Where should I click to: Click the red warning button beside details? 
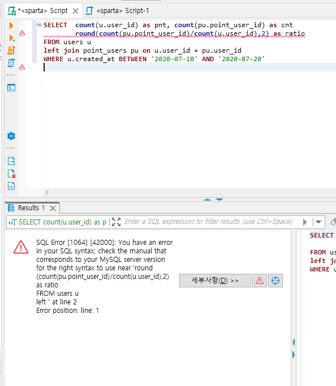260,281
